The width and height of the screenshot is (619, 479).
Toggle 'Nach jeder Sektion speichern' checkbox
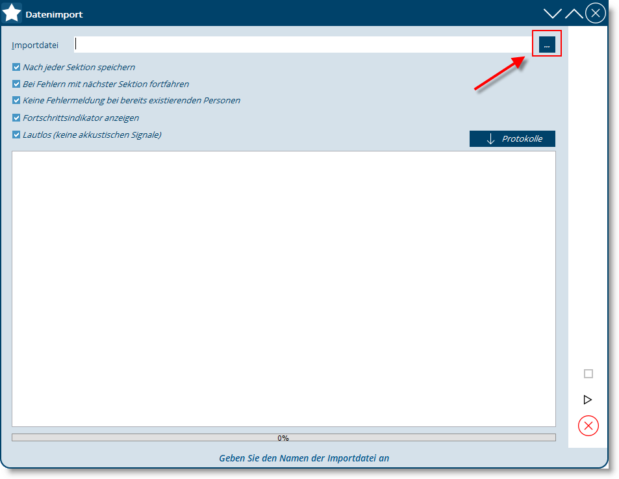pos(17,67)
